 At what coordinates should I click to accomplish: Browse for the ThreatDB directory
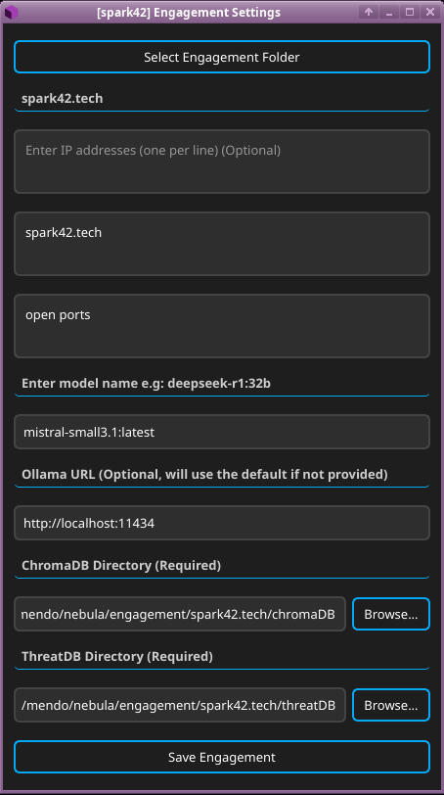click(x=391, y=705)
